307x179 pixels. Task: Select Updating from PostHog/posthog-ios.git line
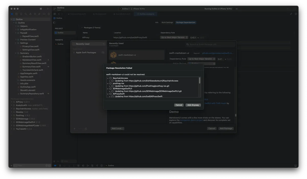(142, 86)
